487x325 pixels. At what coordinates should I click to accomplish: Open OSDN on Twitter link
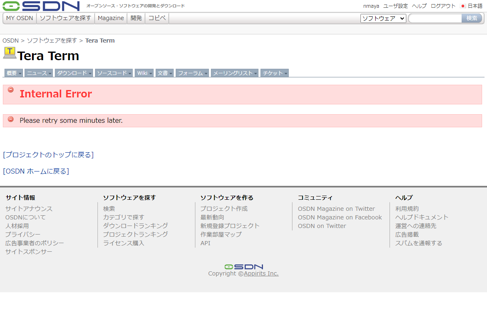tap(322, 226)
